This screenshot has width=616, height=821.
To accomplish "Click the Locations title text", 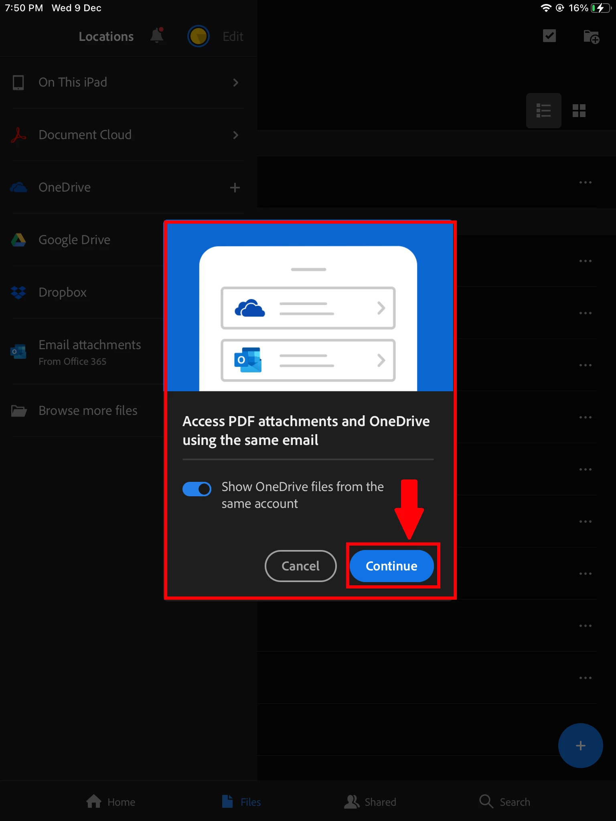I will coord(106,36).
